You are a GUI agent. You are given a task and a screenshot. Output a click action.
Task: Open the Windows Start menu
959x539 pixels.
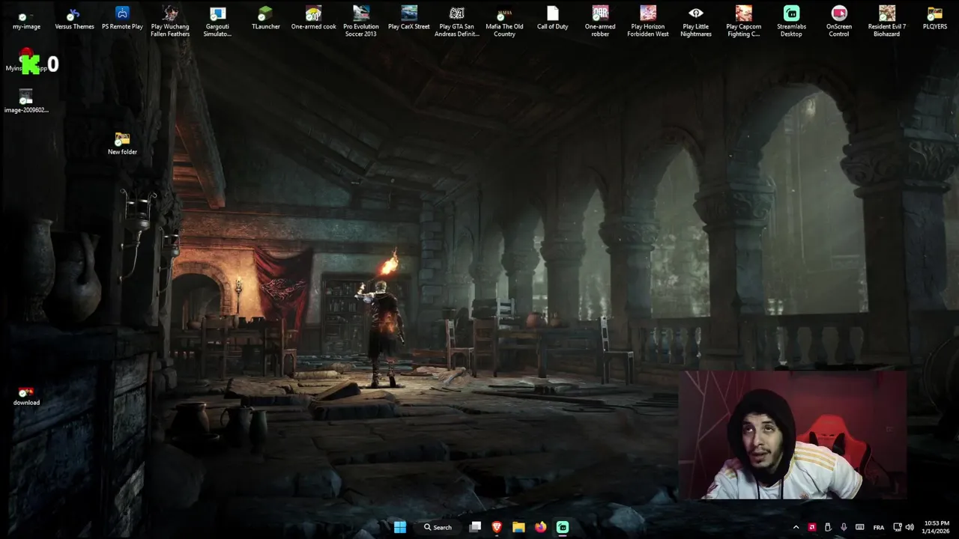coord(400,527)
